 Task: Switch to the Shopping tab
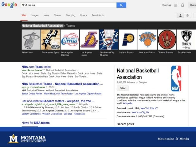pyautogui.click(x=70, y=15)
